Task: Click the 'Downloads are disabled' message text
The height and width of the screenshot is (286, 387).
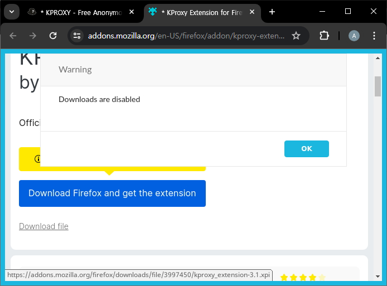Action: coord(99,99)
